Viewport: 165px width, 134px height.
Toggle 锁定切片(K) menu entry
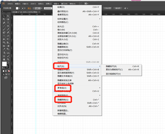click(77, 58)
